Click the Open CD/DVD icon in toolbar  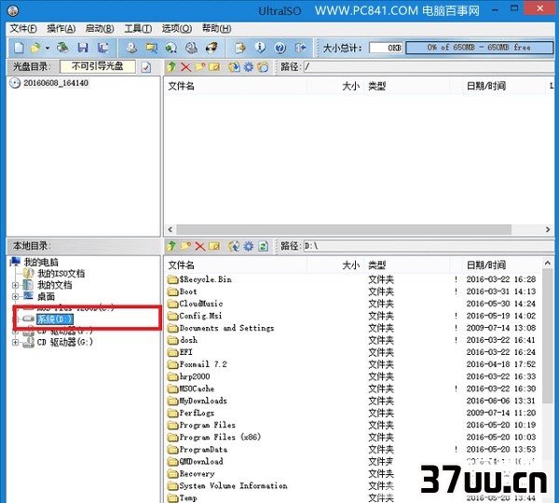62,48
